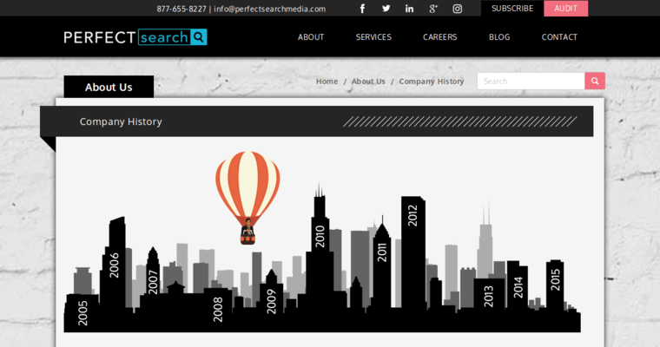Click the info@perfectsearchmedia.com email
Image resolution: width=660 pixels, height=347 pixels.
(x=270, y=9)
